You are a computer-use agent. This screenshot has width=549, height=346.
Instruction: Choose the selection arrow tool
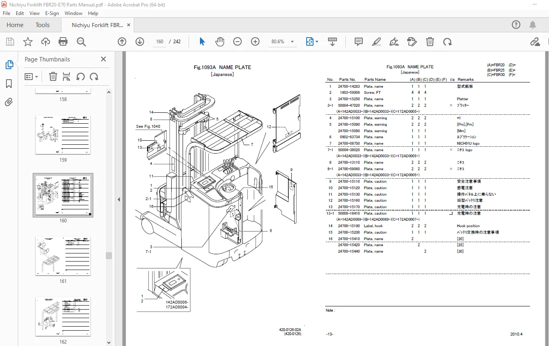tap(202, 42)
